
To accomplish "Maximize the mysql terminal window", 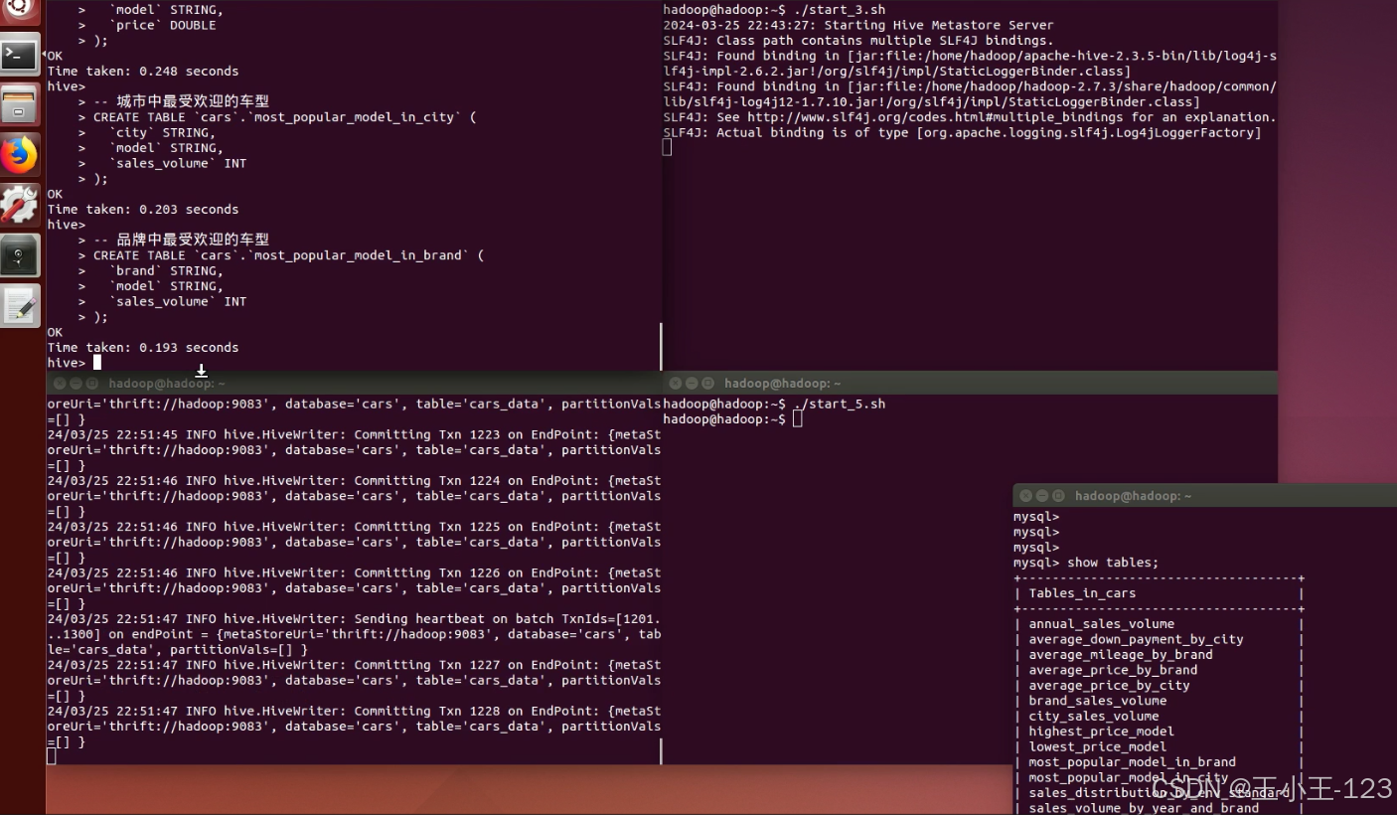I will (1059, 495).
